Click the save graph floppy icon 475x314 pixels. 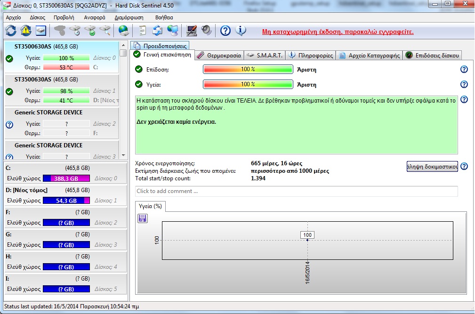coord(143,218)
